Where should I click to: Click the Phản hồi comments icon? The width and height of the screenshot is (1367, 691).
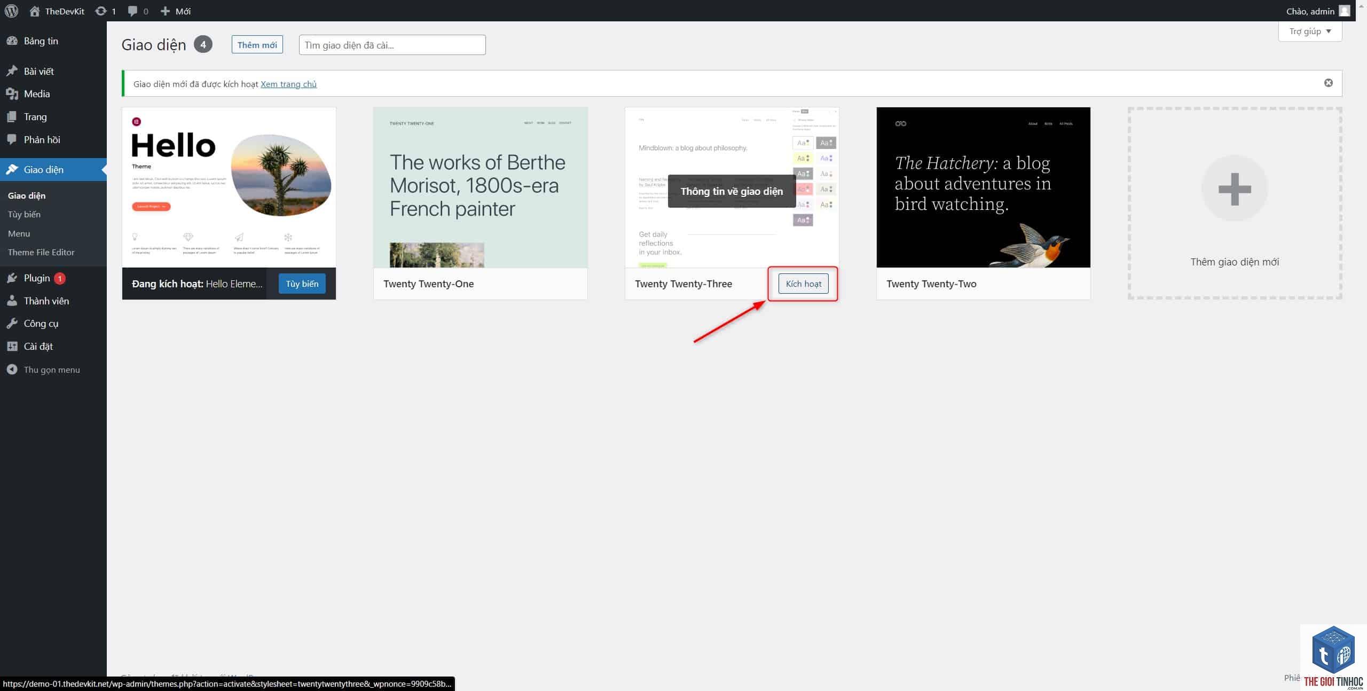click(12, 139)
